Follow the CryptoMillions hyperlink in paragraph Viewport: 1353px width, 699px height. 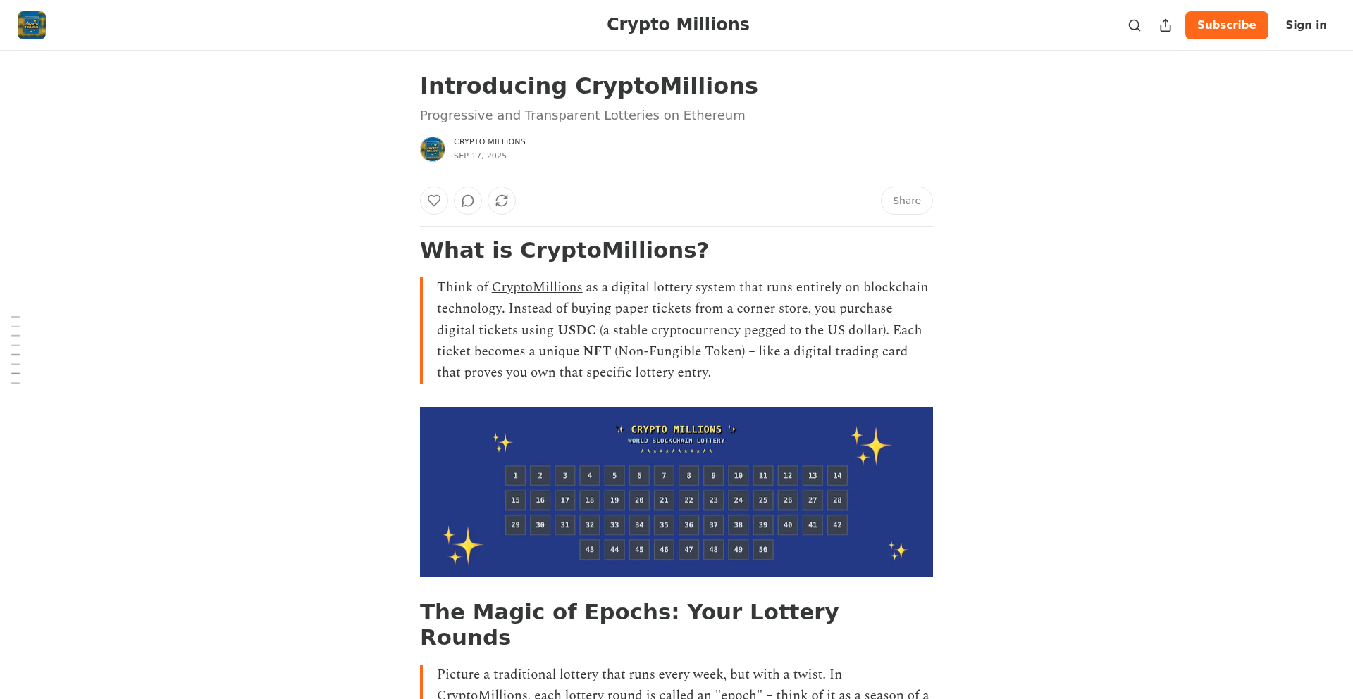537,287
